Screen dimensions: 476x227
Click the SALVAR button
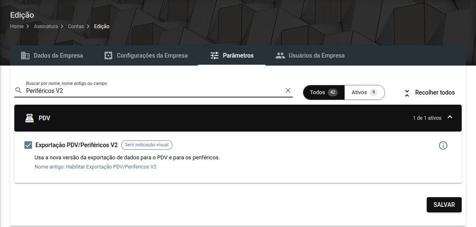444,205
